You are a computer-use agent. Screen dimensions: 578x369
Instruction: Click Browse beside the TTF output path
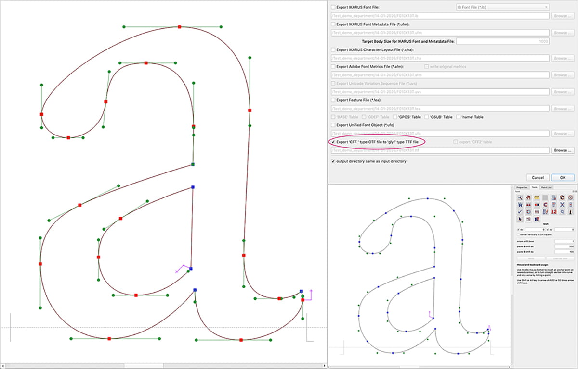pyautogui.click(x=562, y=150)
